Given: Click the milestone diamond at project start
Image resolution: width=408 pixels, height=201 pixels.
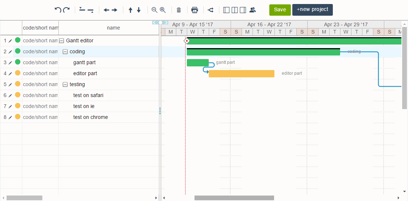Looking at the screenshot, I should [x=186, y=41].
